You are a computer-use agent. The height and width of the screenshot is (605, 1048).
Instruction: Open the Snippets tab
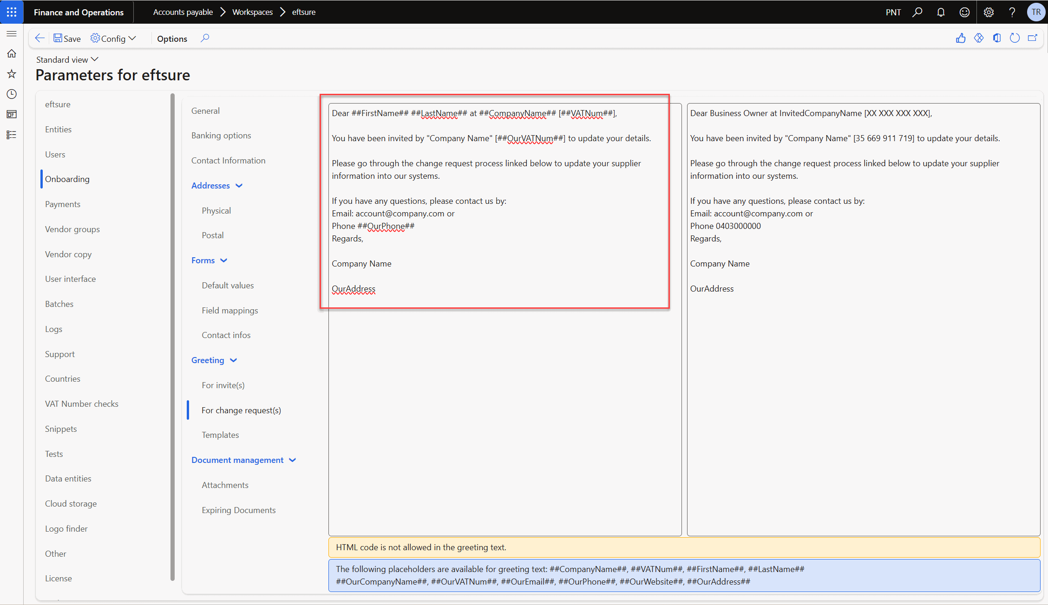[x=61, y=429]
